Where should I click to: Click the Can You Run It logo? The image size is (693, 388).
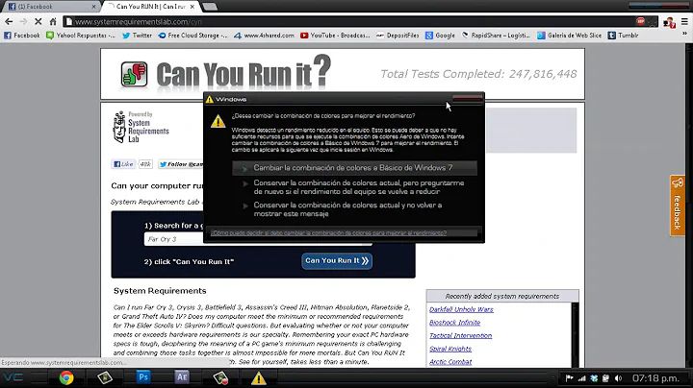click(225, 73)
